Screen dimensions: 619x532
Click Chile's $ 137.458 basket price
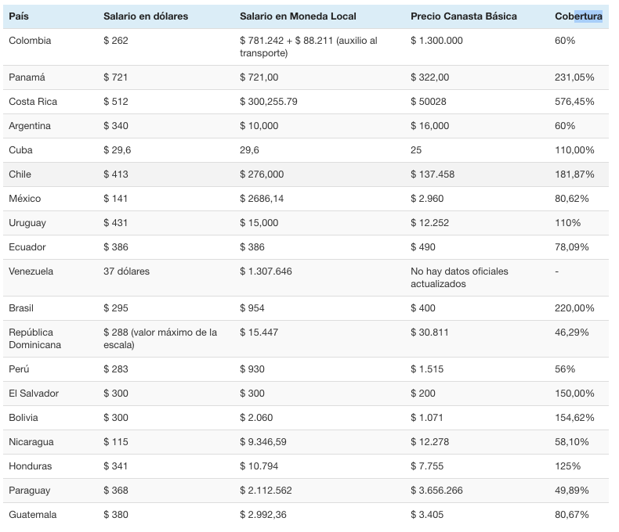click(x=432, y=174)
